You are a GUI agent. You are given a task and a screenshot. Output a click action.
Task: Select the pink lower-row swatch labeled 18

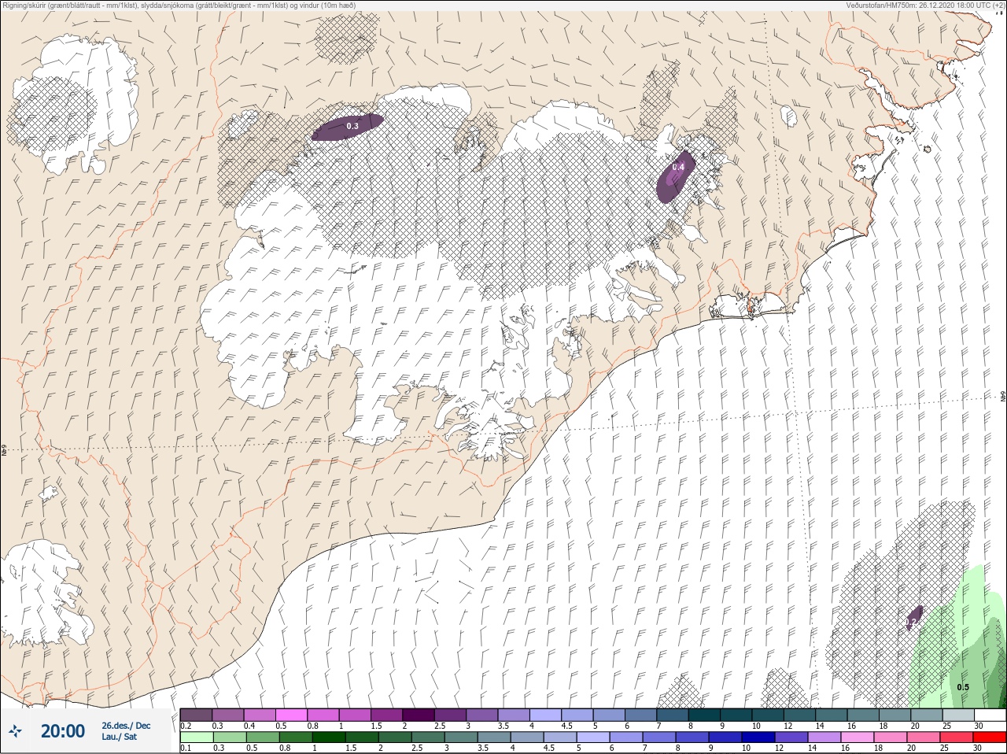891,737
